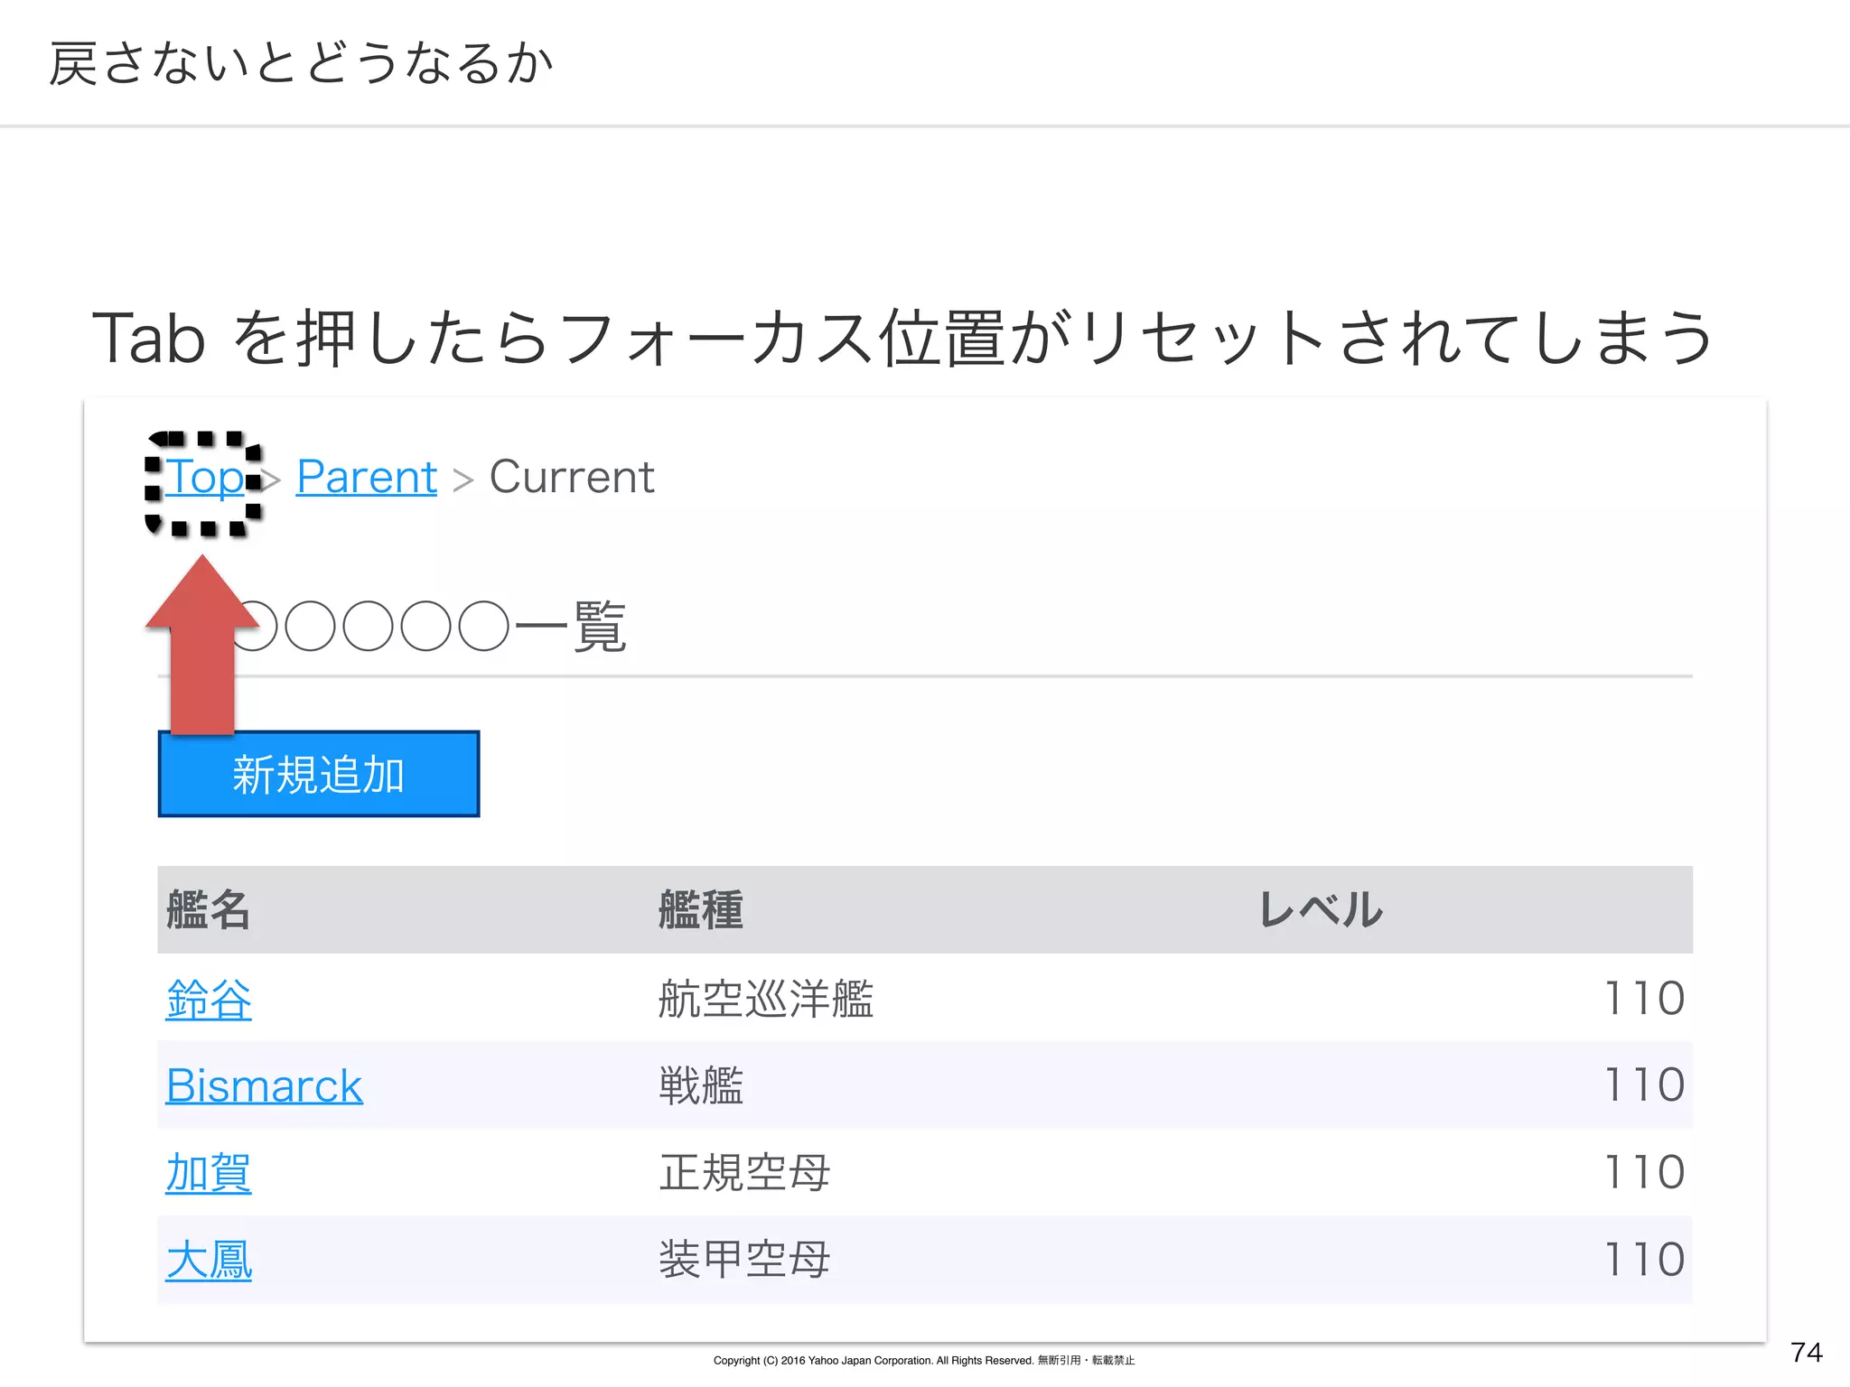1850x1387 pixels.
Task: Click the 戦艦 ship type cell
Action: pyautogui.click(x=700, y=1085)
